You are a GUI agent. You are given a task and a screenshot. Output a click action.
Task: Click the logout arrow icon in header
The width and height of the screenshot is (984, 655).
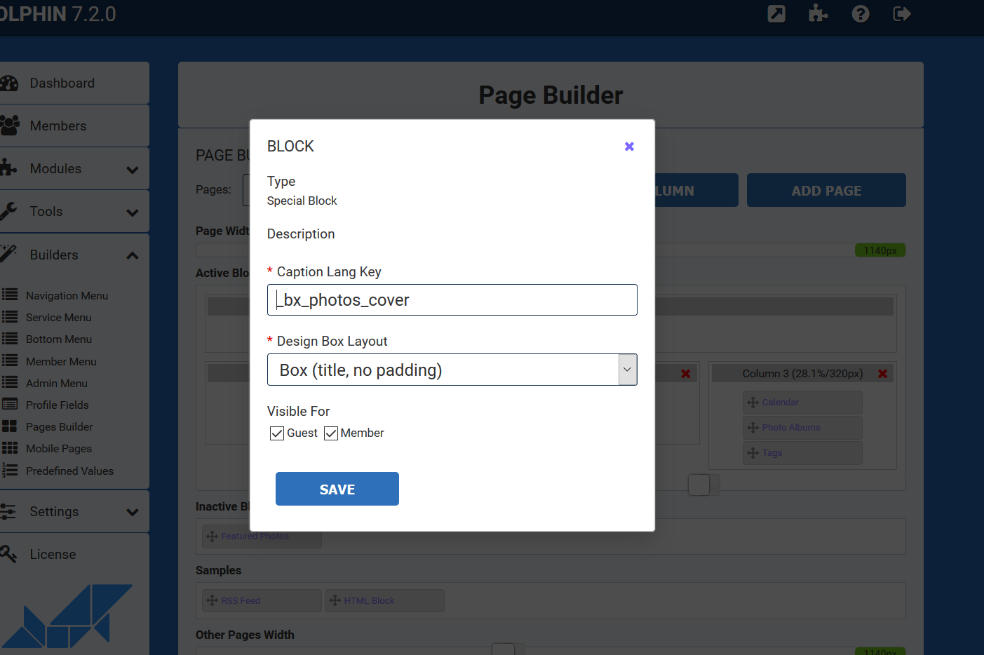pos(901,13)
